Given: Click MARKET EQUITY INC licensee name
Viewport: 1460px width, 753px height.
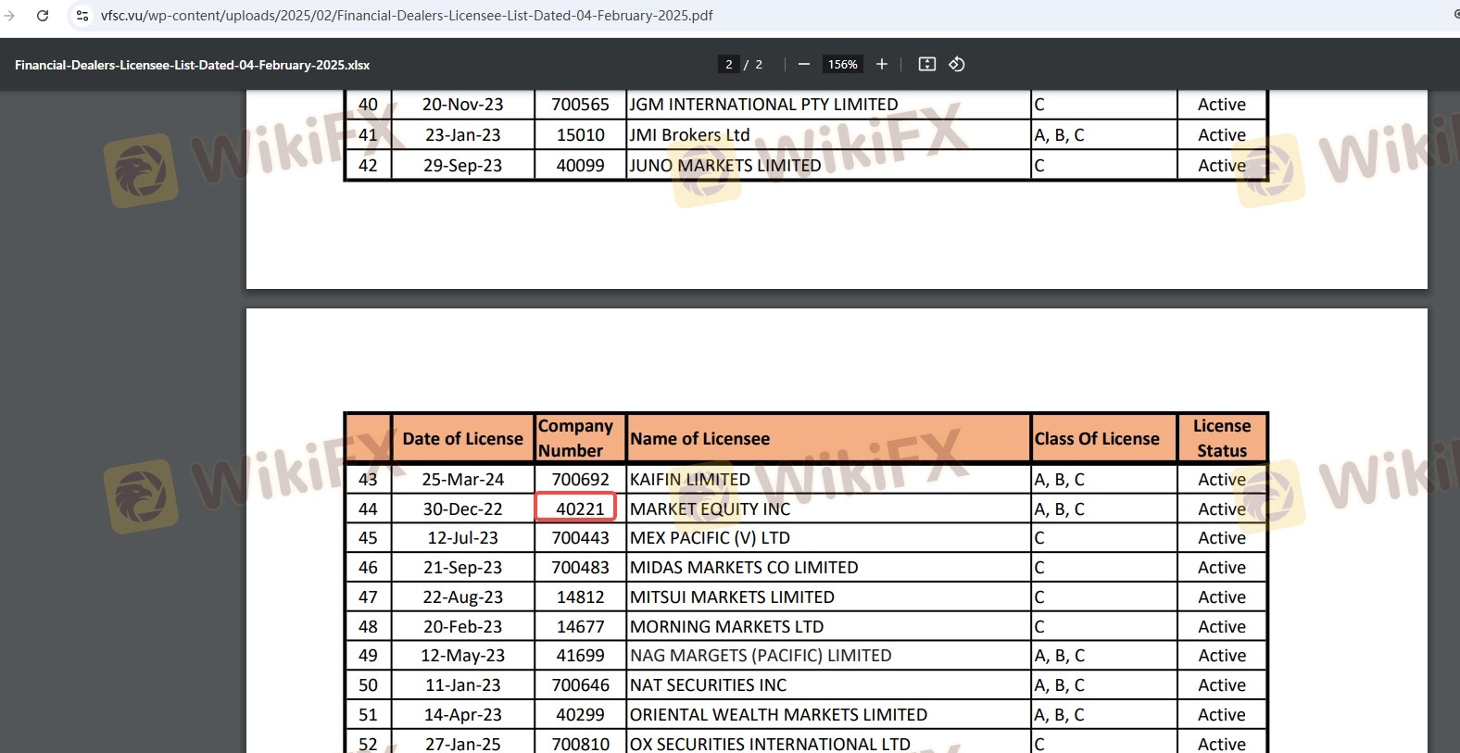Looking at the screenshot, I should 710,508.
